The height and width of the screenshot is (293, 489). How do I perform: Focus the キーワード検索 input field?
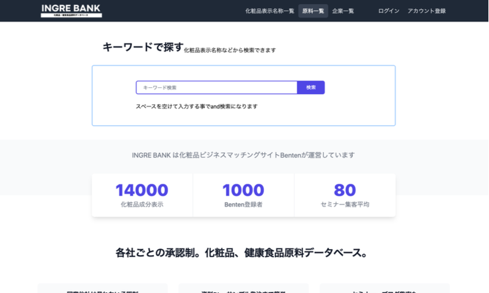tap(216, 87)
